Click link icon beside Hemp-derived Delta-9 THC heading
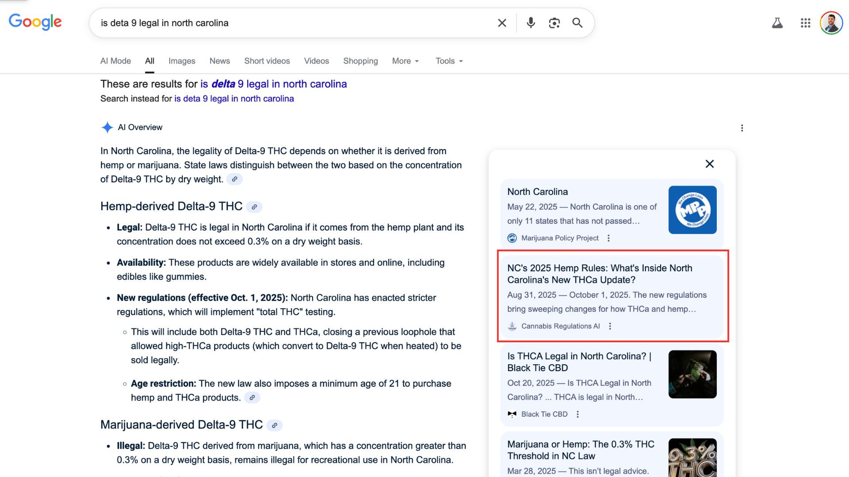Image resolution: width=849 pixels, height=477 pixels. (x=254, y=207)
